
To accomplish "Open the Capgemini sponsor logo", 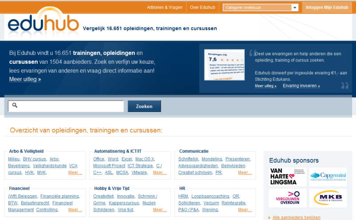I will click(328, 177).
